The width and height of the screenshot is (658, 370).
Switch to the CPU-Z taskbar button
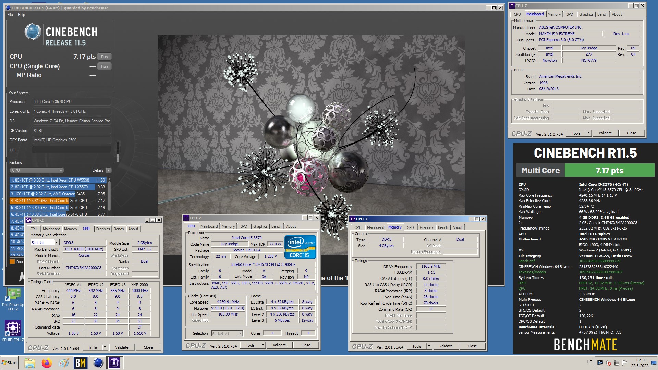pos(114,363)
